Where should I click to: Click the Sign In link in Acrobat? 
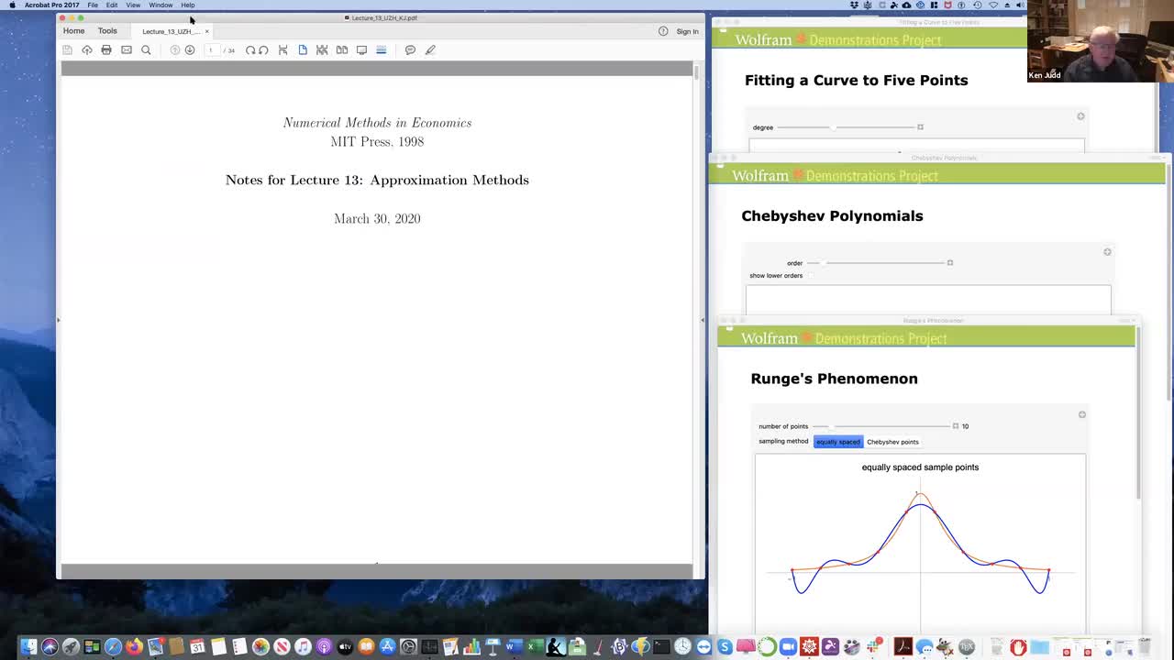[687, 31]
